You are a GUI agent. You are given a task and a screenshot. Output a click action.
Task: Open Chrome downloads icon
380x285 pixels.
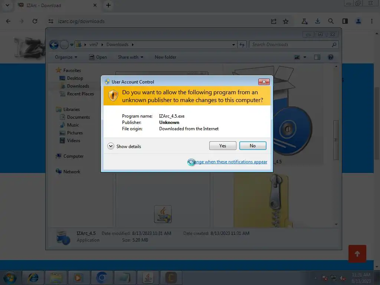[318, 21]
